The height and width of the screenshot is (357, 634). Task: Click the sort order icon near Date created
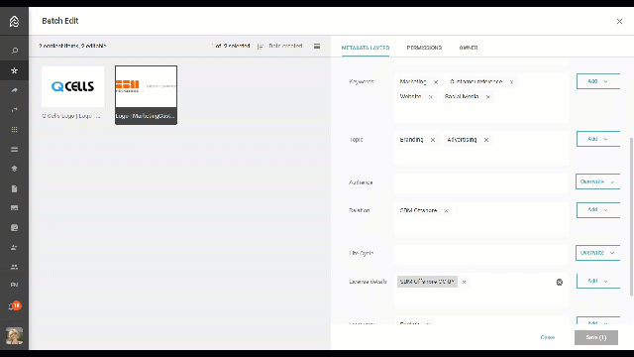[260, 47]
